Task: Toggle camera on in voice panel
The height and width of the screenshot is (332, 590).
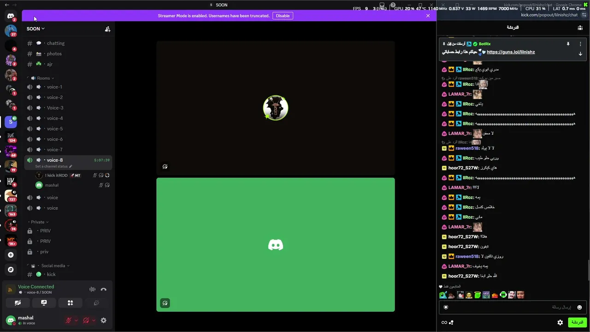Action: coord(18,303)
